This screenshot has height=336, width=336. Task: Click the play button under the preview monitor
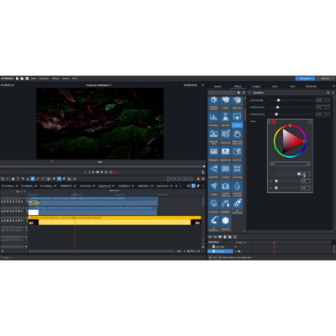(102, 172)
